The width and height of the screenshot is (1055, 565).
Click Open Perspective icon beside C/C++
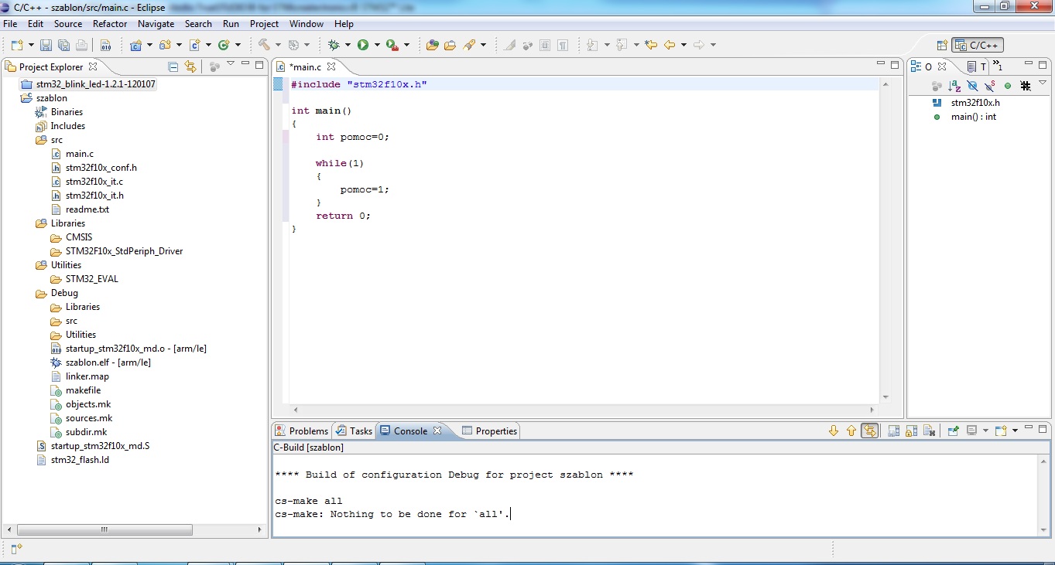[942, 45]
